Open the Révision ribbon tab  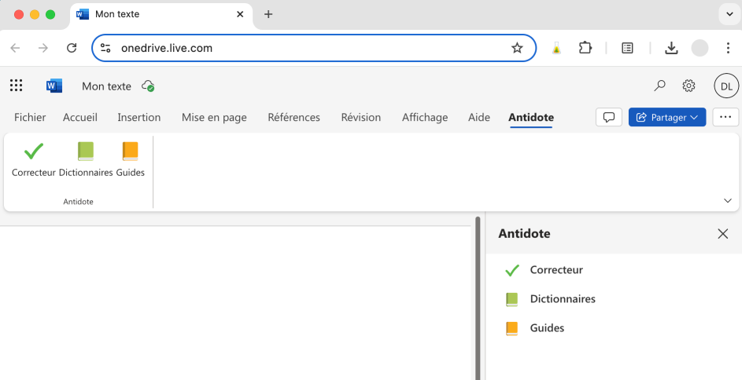click(360, 117)
